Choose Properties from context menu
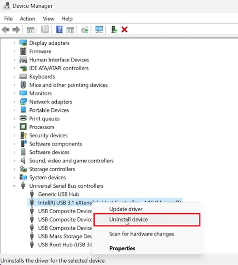Screen dimensions: 238x265 click(147, 248)
